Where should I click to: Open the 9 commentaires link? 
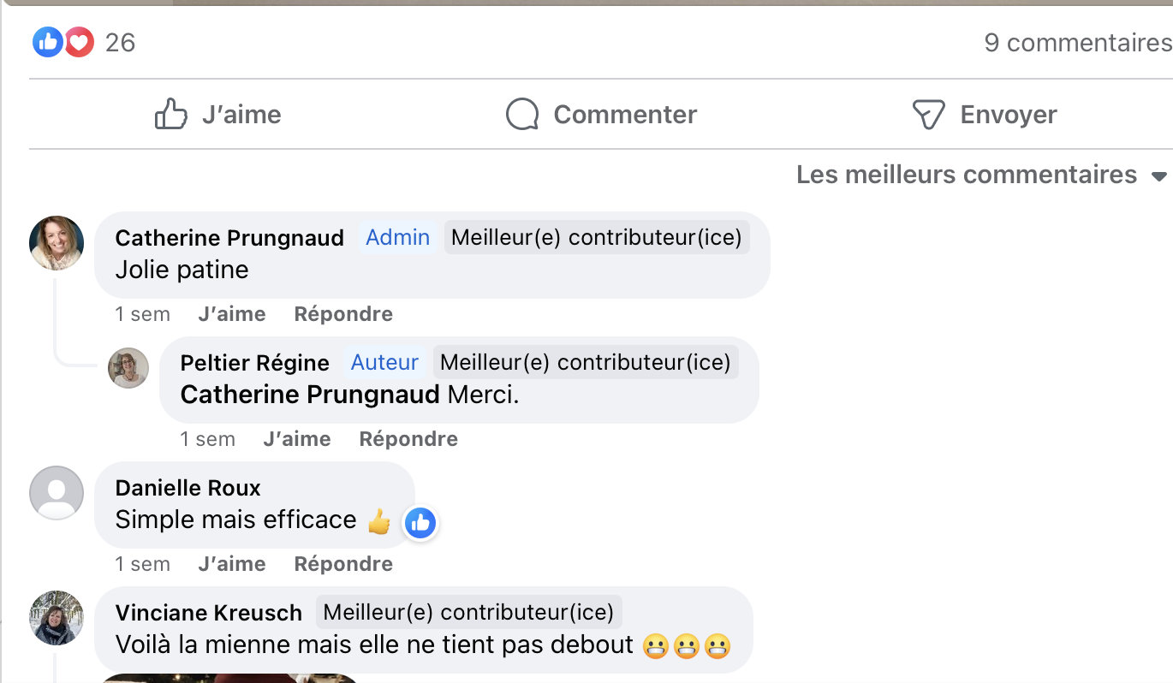click(1078, 42)
